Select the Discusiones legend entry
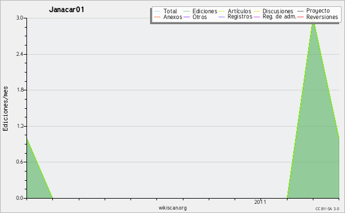The height and width of the screenshot is (213, 345). tap(274, 11)
